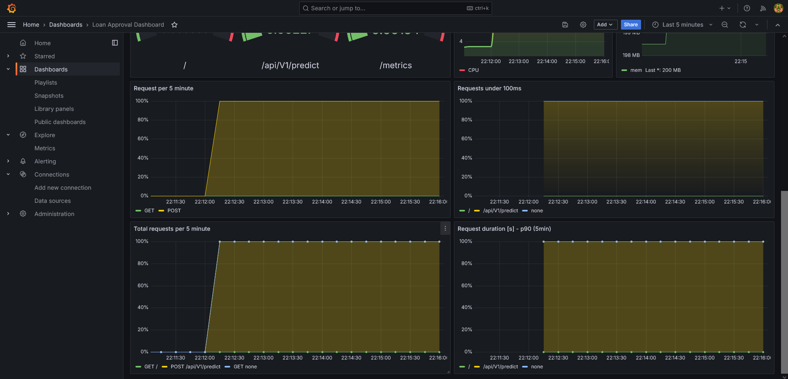Open Data sources in sidebar

pos(53,201)
